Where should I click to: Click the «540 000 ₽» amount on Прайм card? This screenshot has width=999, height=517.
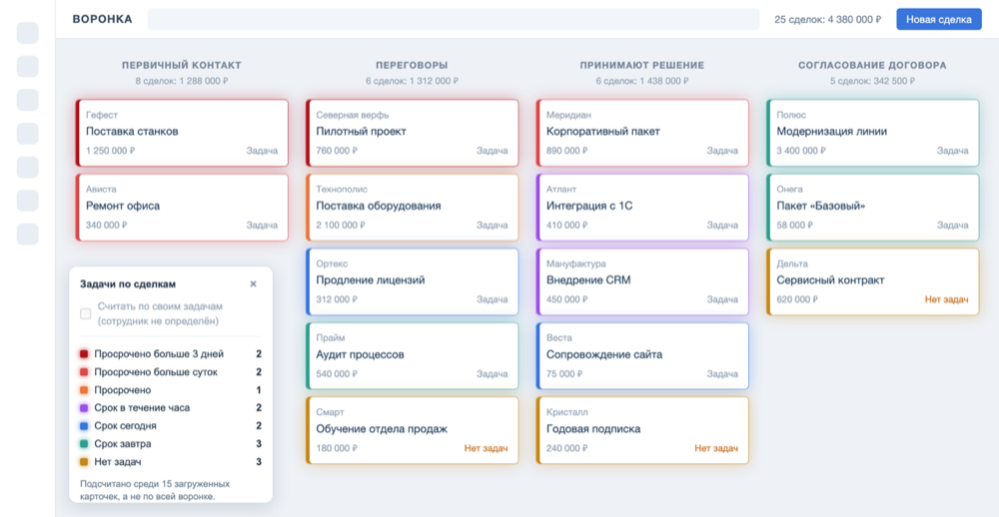point(337,374)
